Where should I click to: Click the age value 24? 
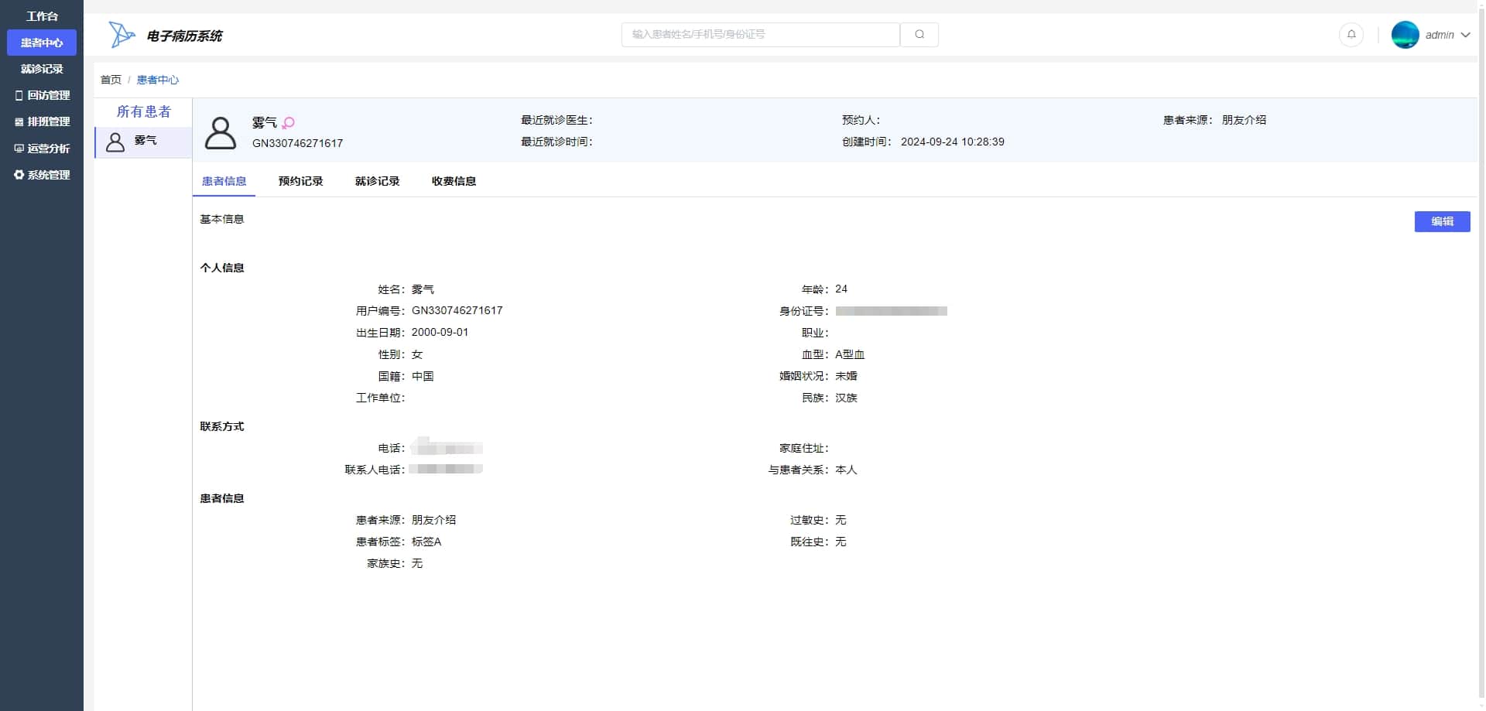[841, 289]
